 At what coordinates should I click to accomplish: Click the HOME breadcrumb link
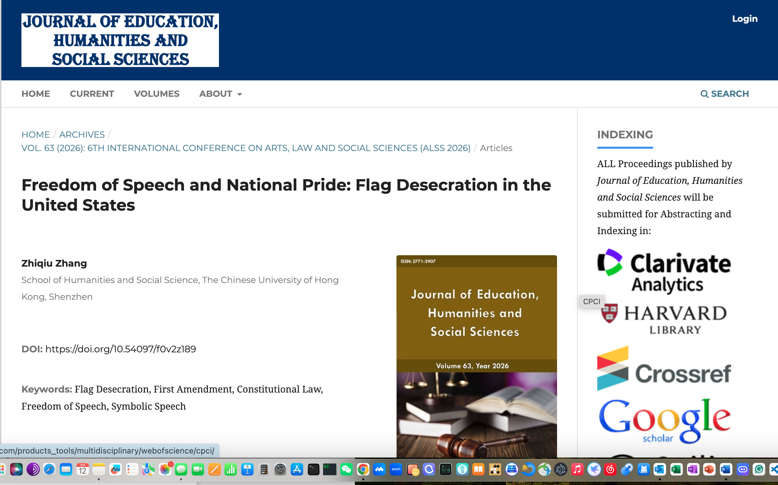tap(35, 135)
